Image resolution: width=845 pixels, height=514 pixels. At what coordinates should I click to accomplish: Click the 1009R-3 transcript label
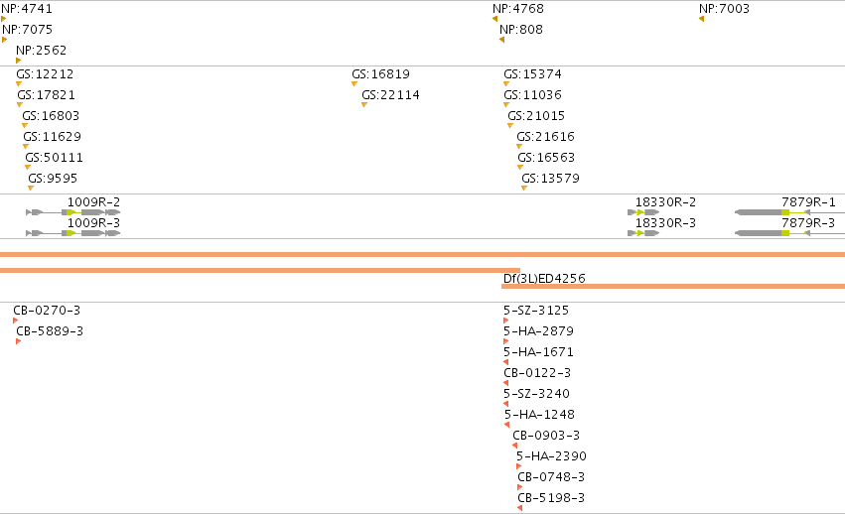click(x=93, y=223)
